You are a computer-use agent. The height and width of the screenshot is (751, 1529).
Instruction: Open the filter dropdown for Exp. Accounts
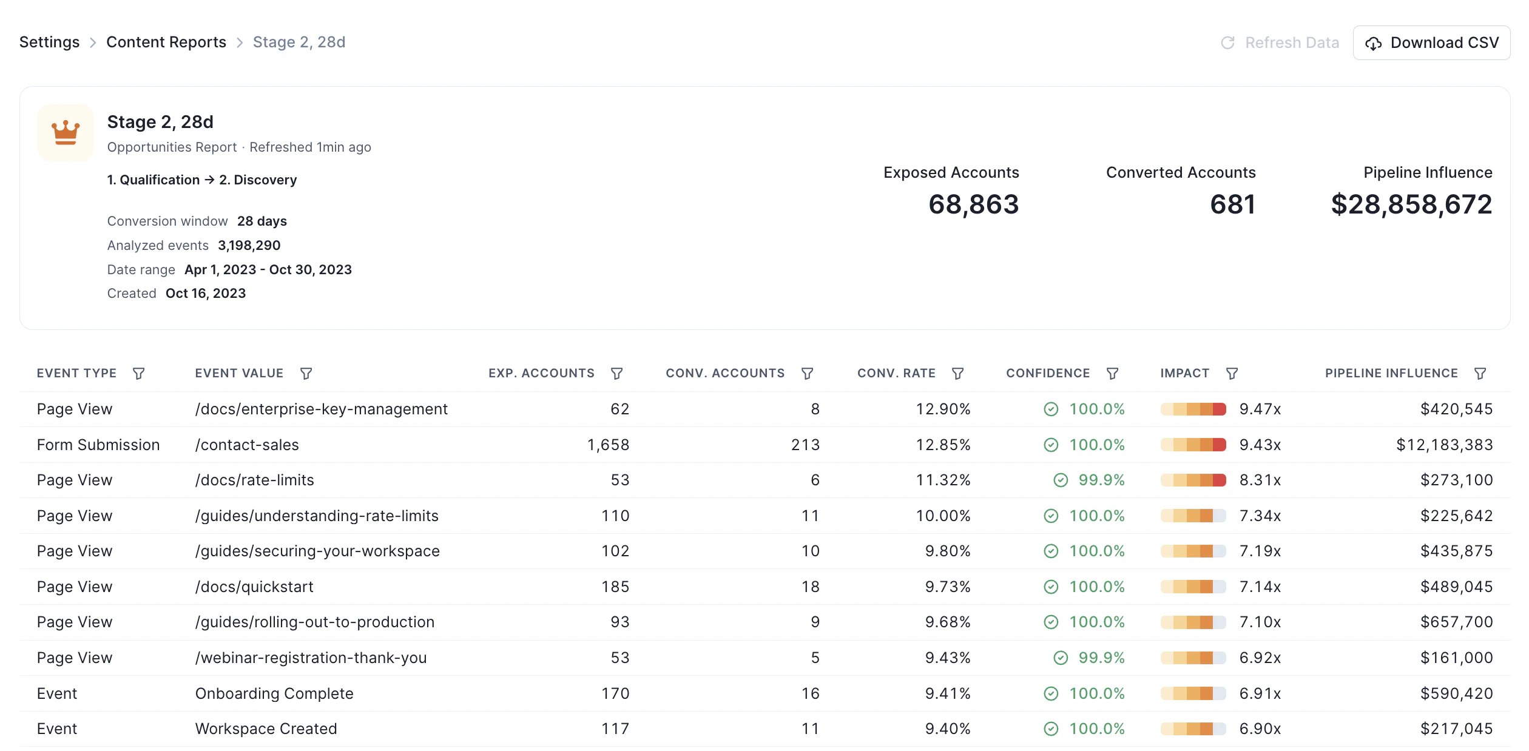pos(617,374)
